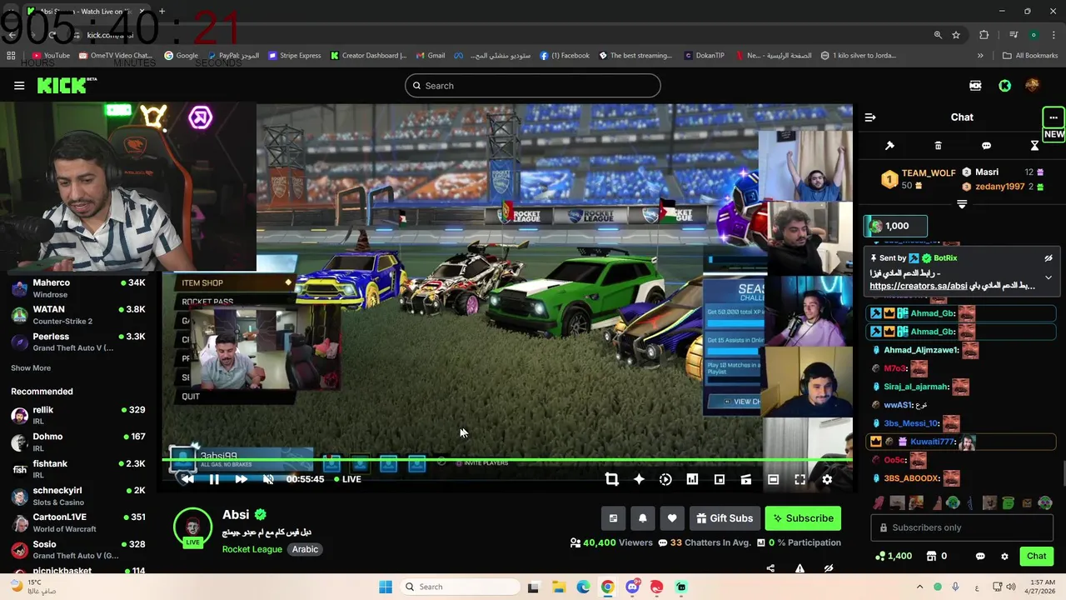
Task: Open Windows Start menu
Action: click(x=386, y=587)
